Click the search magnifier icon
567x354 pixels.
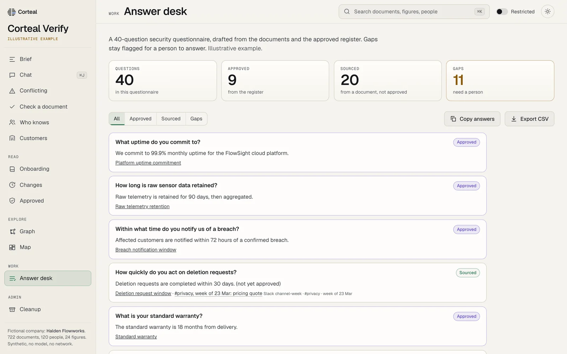(x=347, y=12)
